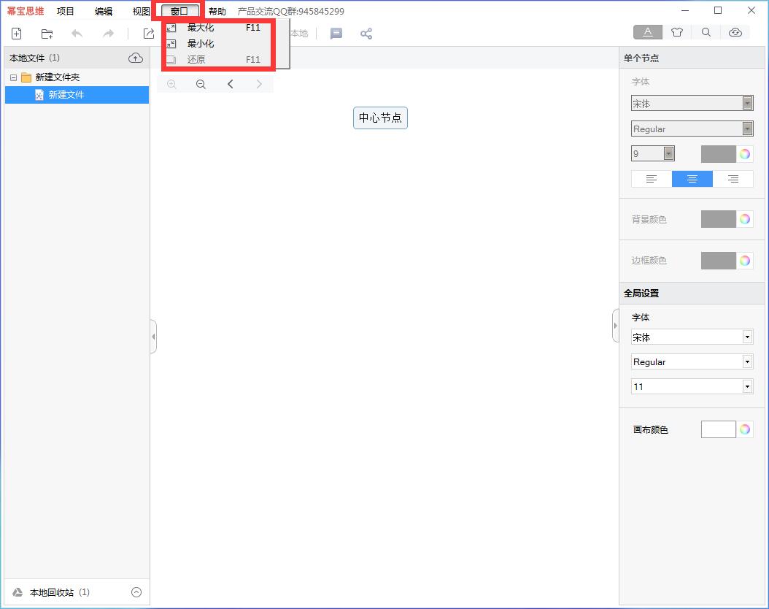Screen dimensions: 769x609
Task: Expand the 本地回收站 section arrow
Action: click(136, 592)
